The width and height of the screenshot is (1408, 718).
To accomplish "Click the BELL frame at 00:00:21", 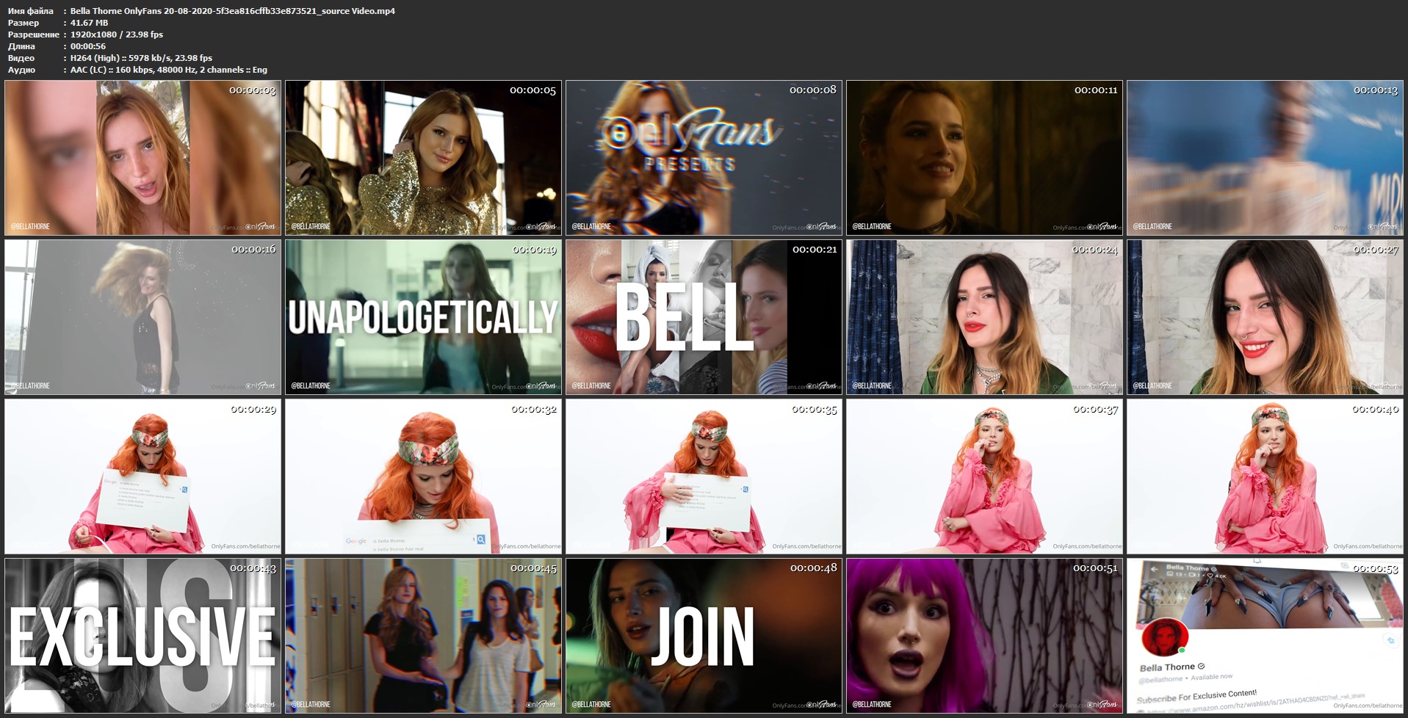I will click(x=704, y=317).
